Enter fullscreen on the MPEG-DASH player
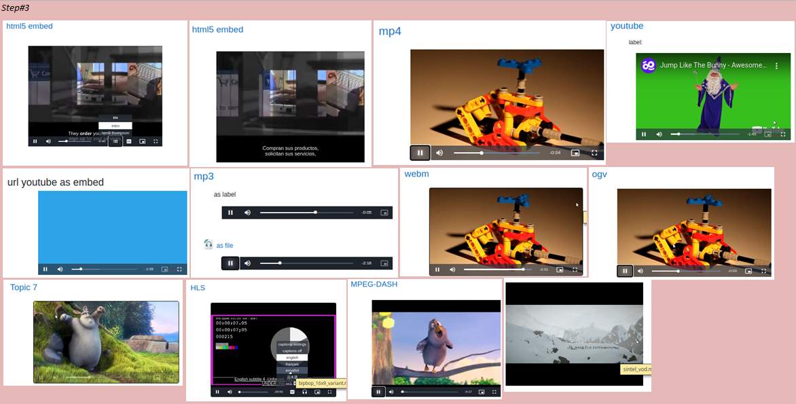The width and height of the screenshot is (796, 404). (x=494, y=392)
